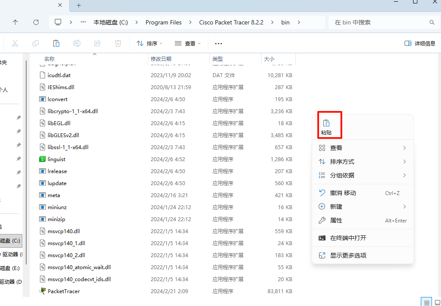Open the 排序 toolbar dropdown
Screen dimensions: 441x306
pyautogui.click(x=149, y=44)
